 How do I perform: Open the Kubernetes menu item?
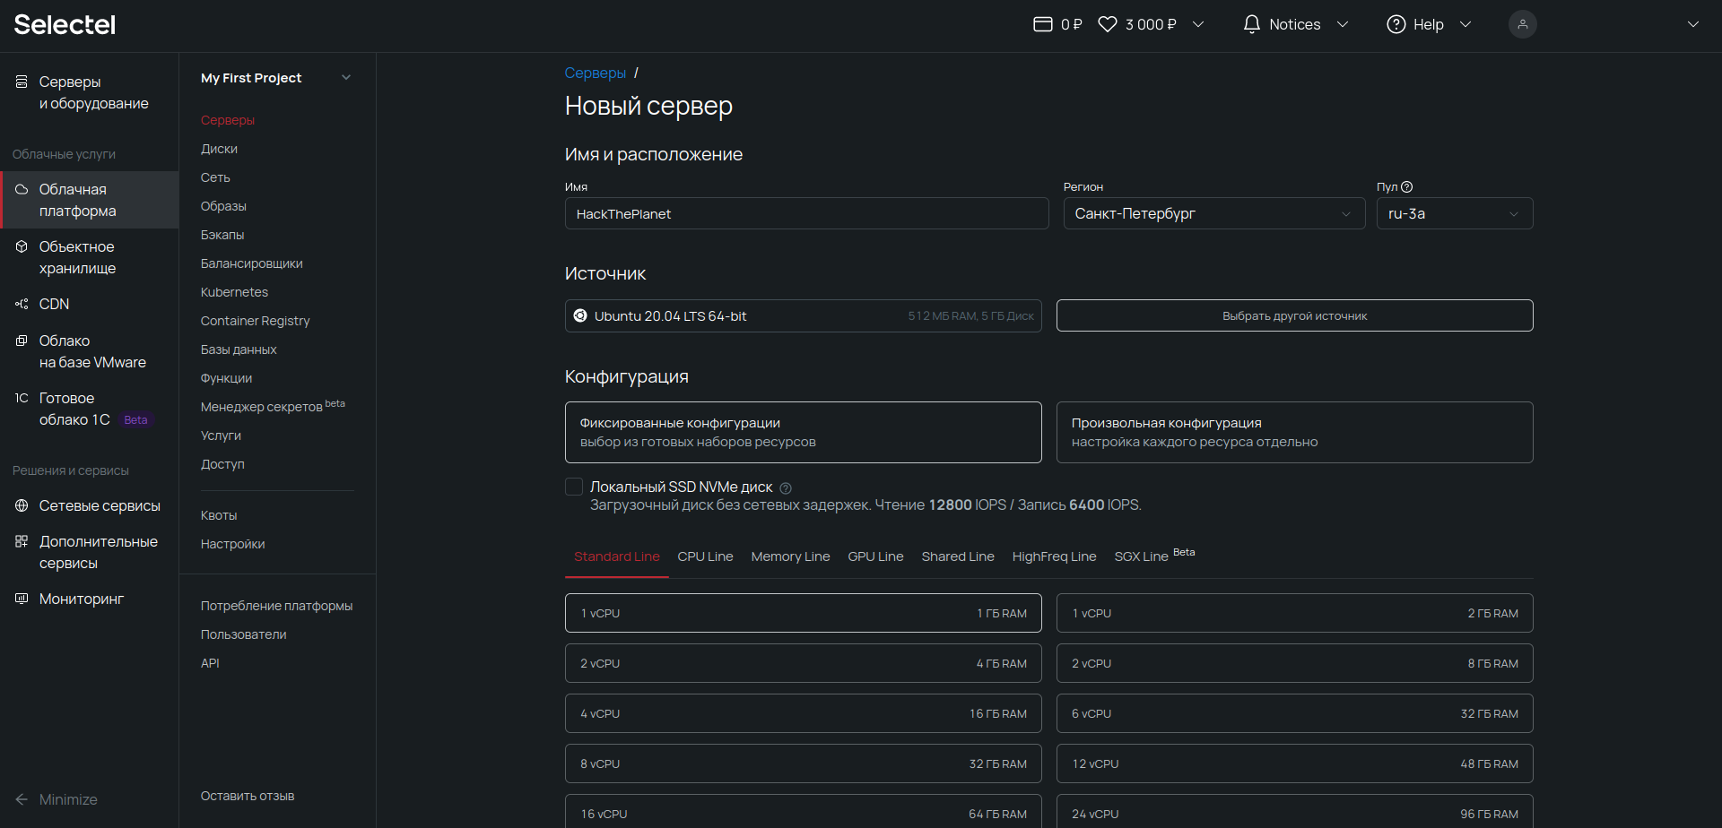[x=234, y=292]
